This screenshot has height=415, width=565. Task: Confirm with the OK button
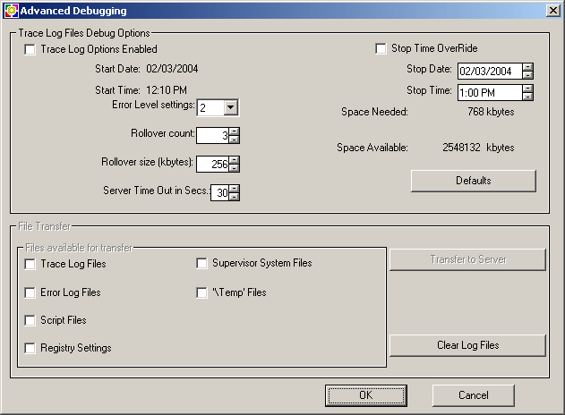(x=366, y=395)
